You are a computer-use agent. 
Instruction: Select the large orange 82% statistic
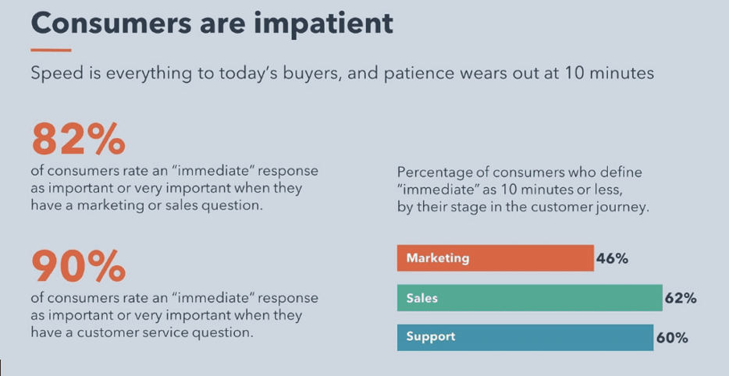point(78,140)
